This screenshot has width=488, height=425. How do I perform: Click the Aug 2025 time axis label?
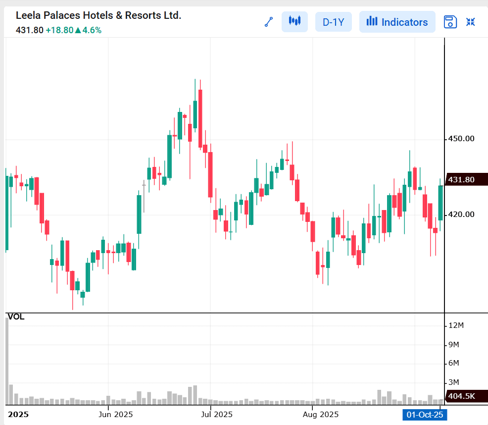[x=321, y=415]
